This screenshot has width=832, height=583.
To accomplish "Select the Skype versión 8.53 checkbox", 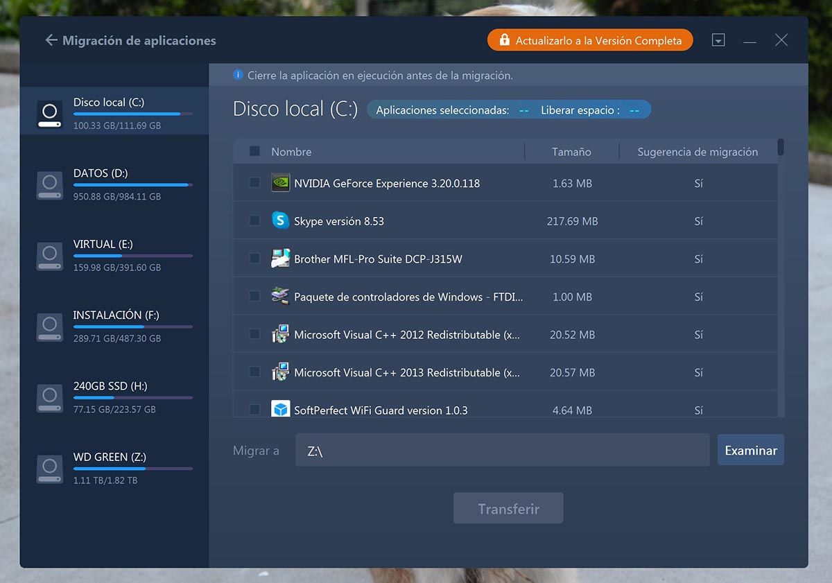I will point(254,220).
